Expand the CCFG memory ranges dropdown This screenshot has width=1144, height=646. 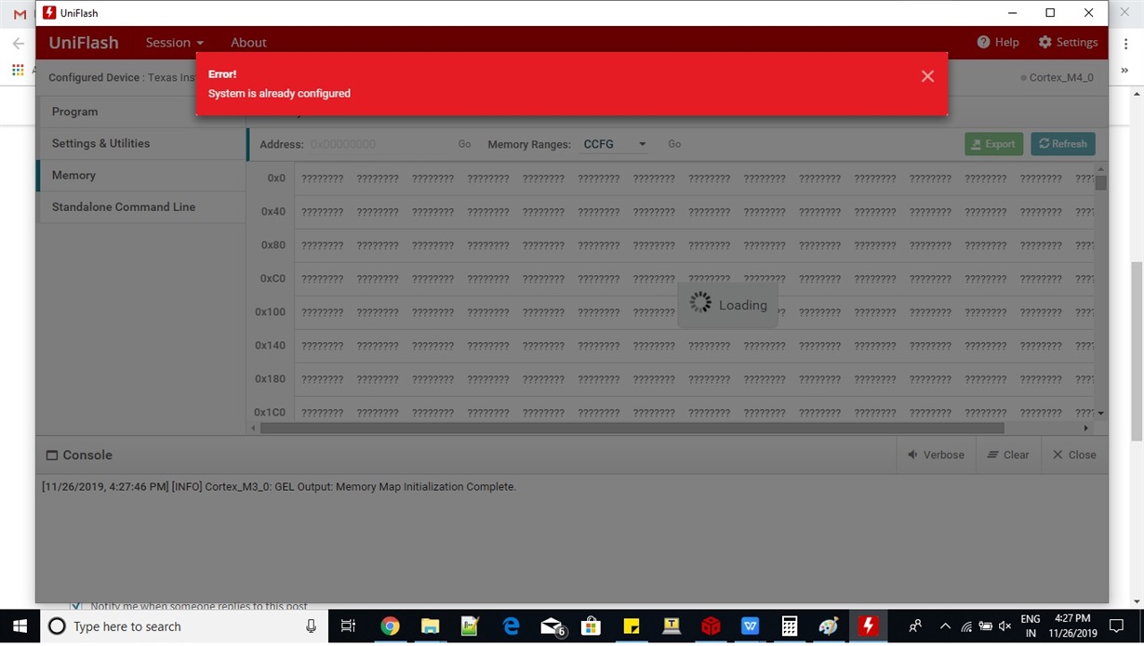(615, 144)
